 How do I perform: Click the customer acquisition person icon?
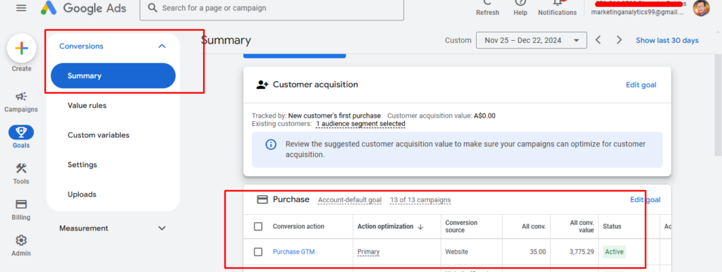[x=262, y=85]
